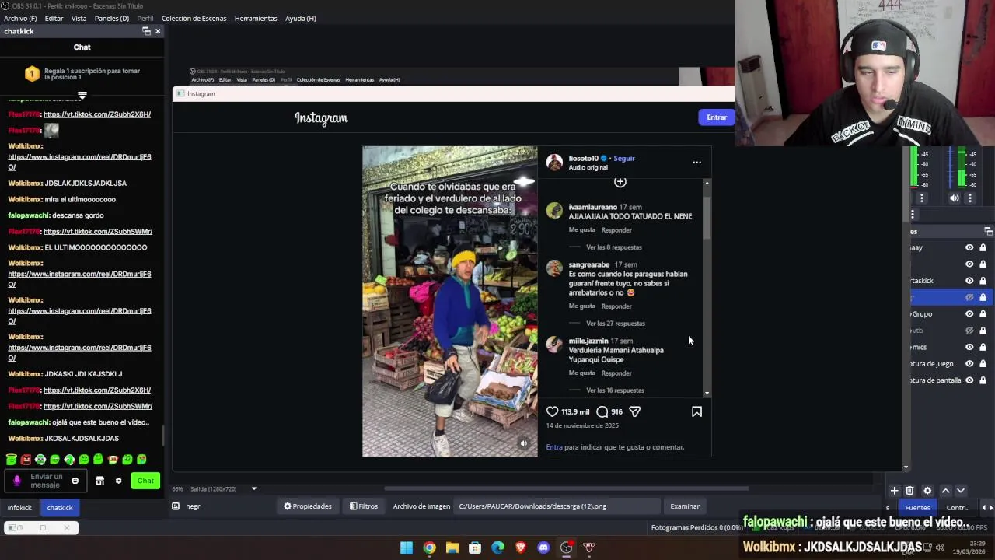Viewport: 995px width, 560px height.
Task: Open File Explorer from taskbar
Action: pyautogui.click(x=452, y=548)
